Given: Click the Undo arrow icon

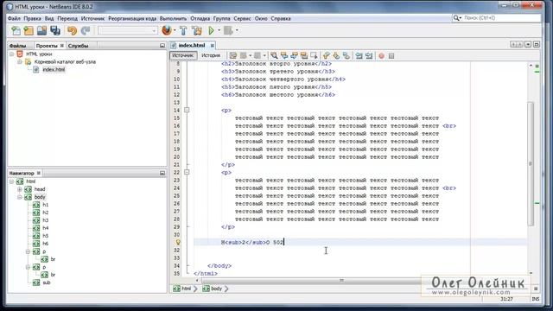Looking at the screenshot, I should pos(73,31).
